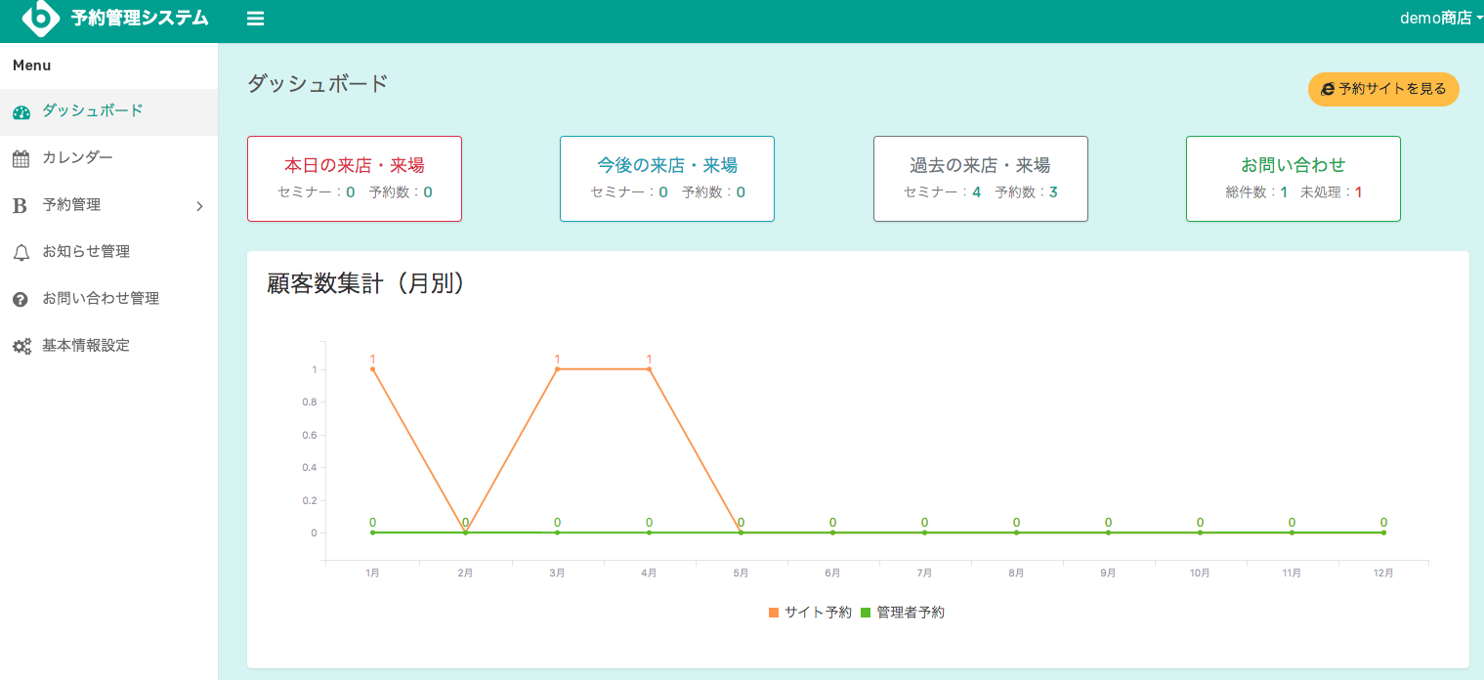Click the 顧客数集計（月別） heading

pos(365,283)
